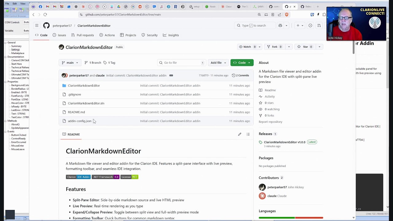Collapse the Events tree node

pos(5,131)
